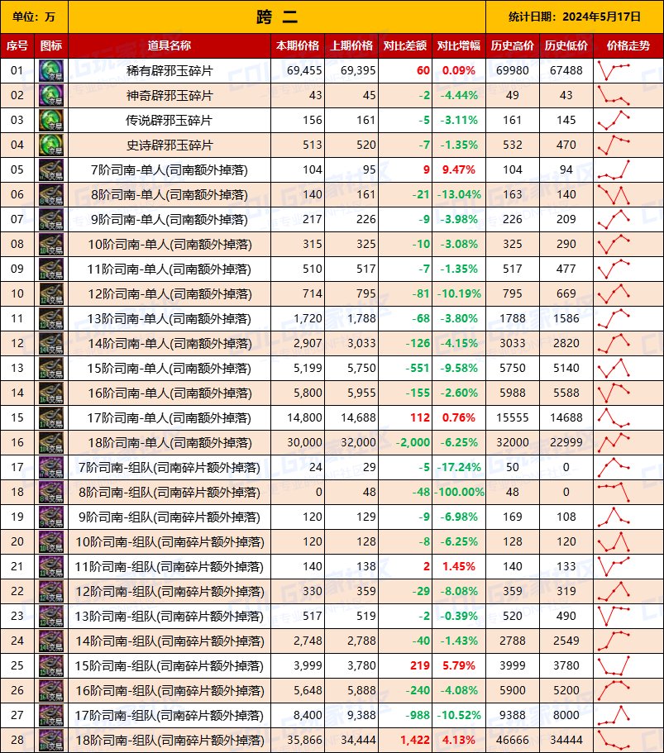Screen dimensions: 664x753
Task: Click the 16阶司南-组队 item icon
Action: pos(51,690)
